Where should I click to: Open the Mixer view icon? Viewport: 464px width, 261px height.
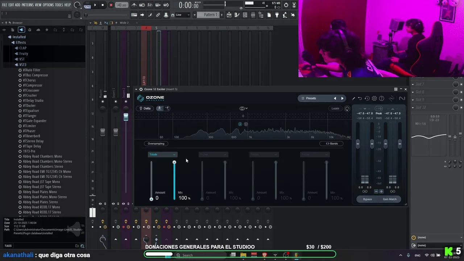253,15
